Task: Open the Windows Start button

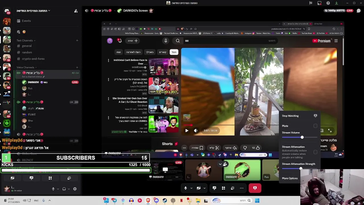Action: click(257, 200)
